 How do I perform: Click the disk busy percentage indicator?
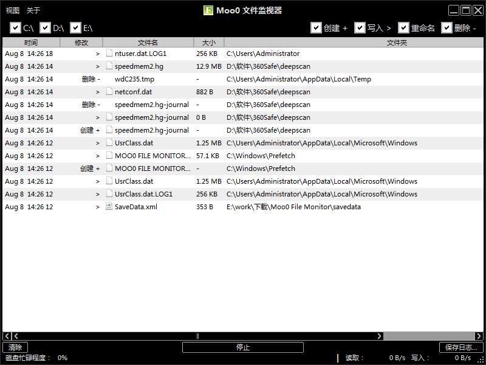tap(62, 358)
